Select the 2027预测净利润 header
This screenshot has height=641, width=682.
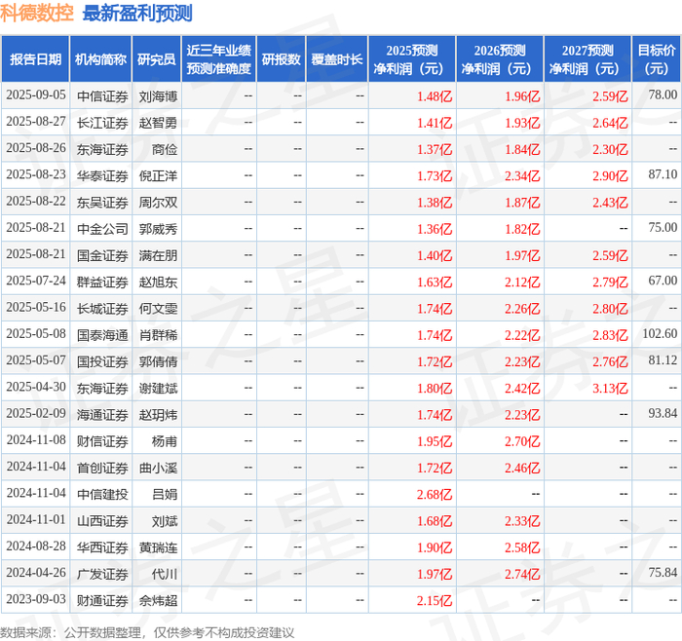pos(587,59)
